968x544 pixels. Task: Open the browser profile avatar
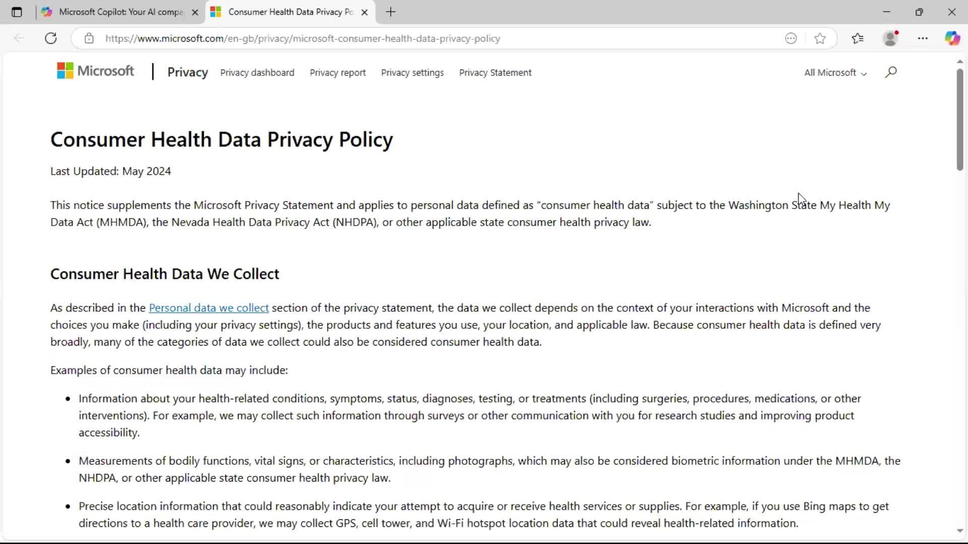tap(891, 38)
